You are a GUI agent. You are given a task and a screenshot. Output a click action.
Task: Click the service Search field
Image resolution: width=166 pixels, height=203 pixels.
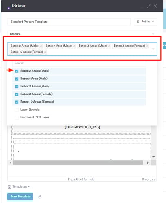79,63
